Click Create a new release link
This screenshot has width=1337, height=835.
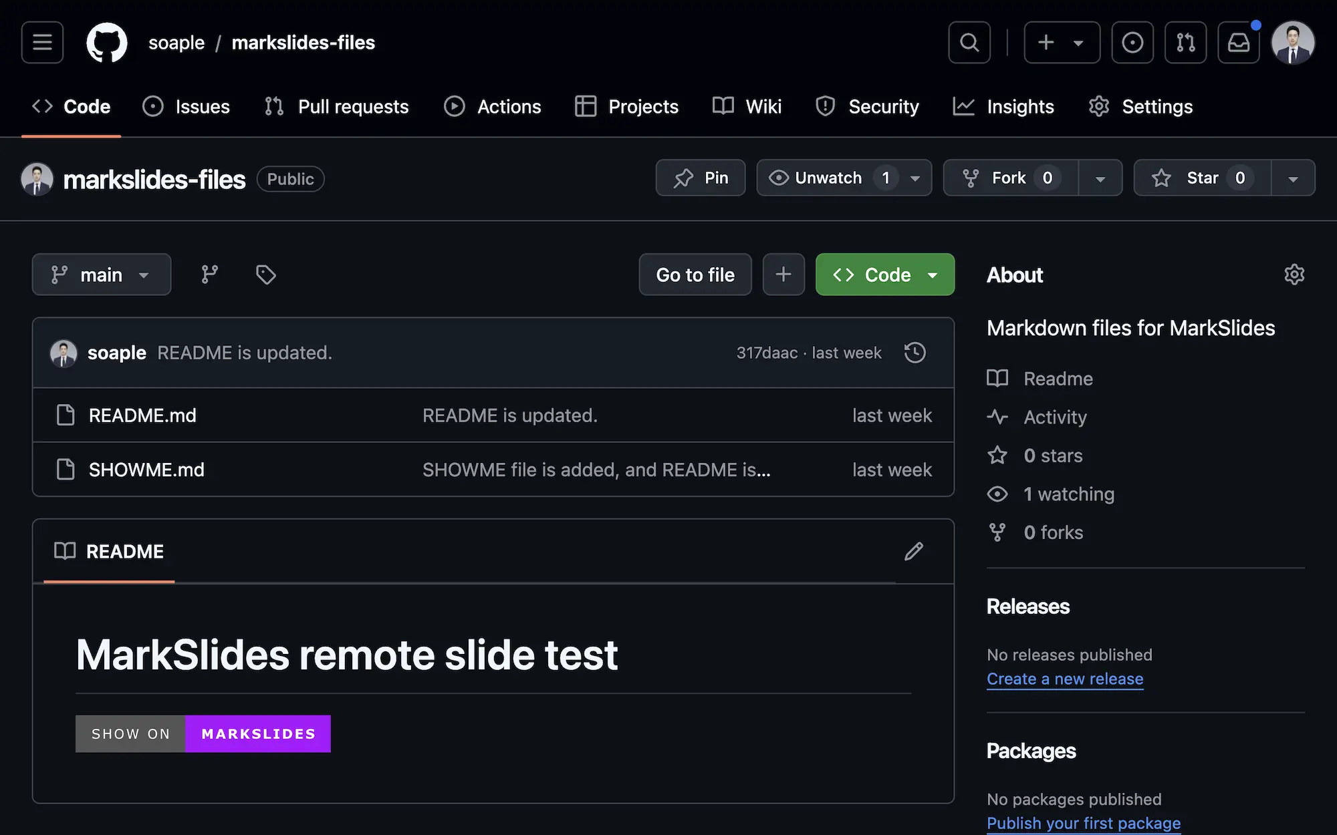1065,679
